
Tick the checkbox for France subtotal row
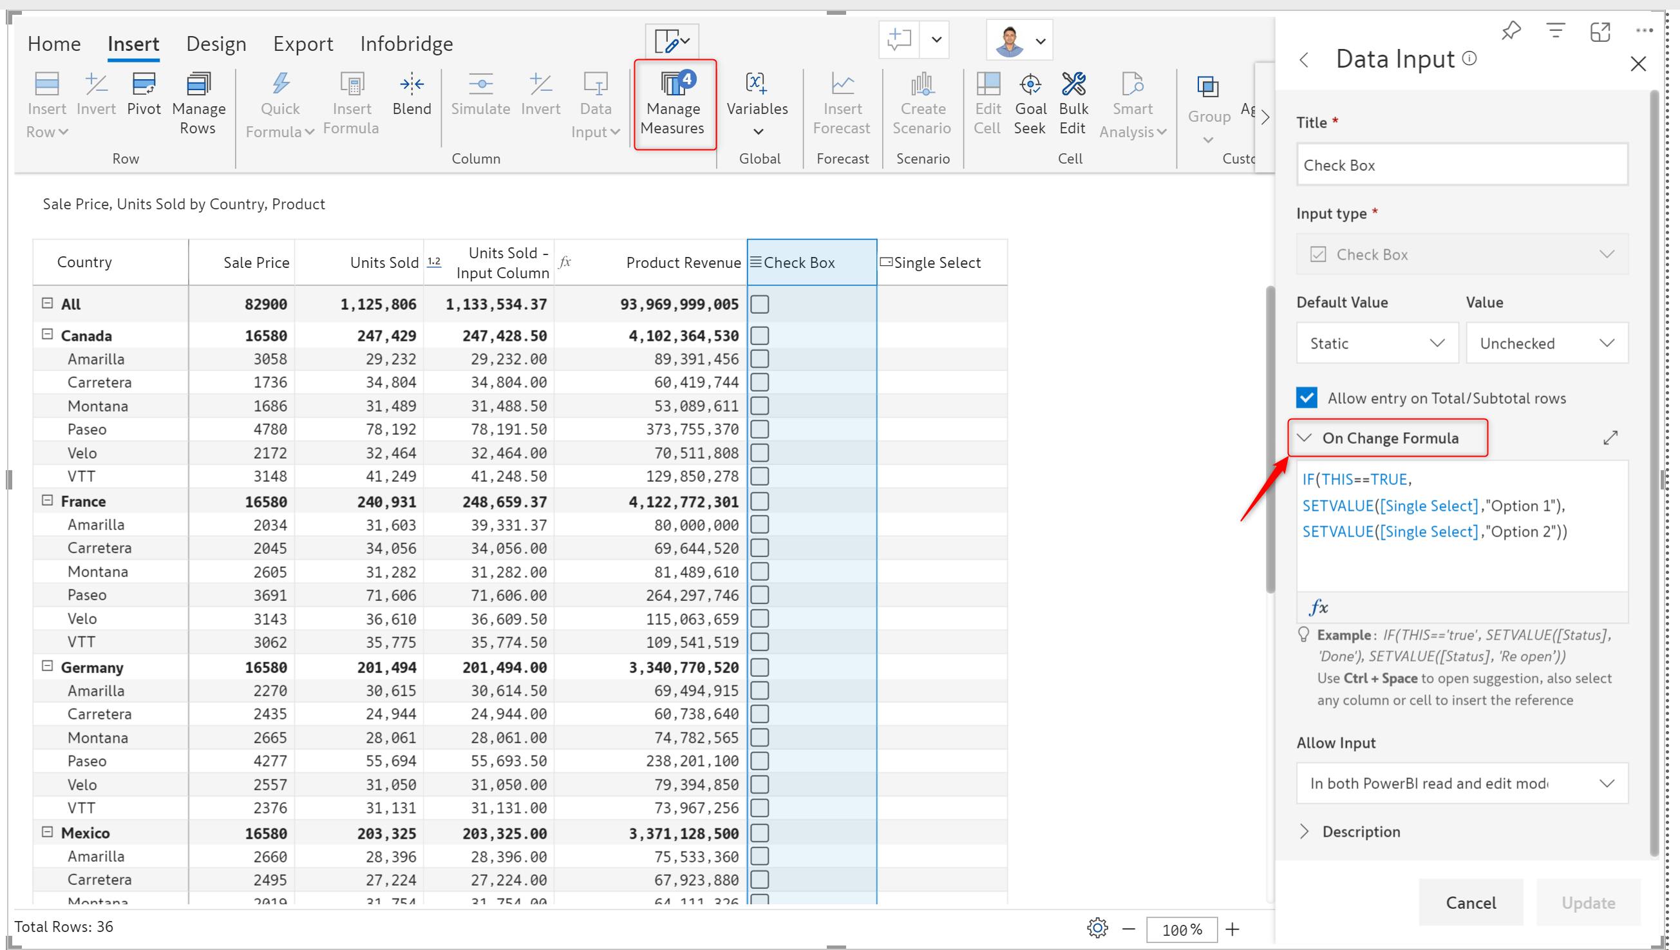click(x=760, y=502)
